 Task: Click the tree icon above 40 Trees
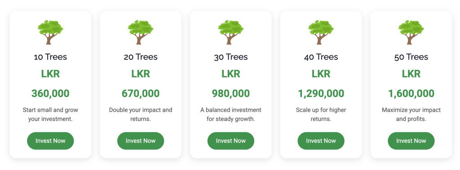321,32
